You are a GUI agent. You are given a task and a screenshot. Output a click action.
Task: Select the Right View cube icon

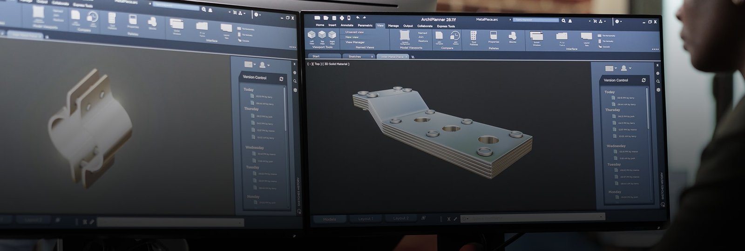click(332, 35)
